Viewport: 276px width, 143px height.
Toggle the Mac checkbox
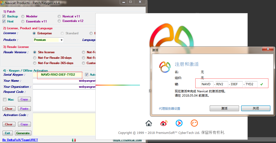(5, 99)
